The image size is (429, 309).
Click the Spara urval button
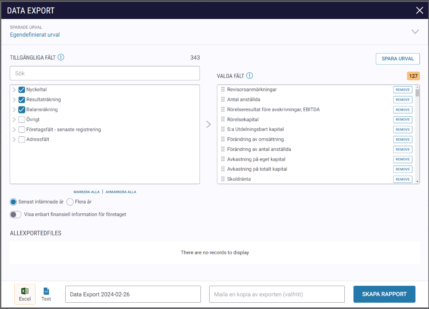[x=397, y=59]
